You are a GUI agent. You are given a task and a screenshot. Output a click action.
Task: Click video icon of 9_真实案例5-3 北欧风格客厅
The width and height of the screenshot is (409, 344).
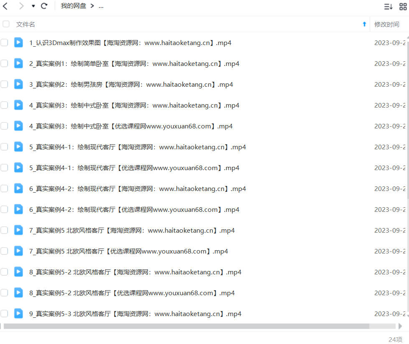coord(18,314)
